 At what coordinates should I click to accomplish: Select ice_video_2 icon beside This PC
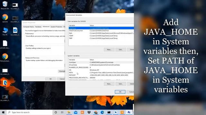point(15,31)
